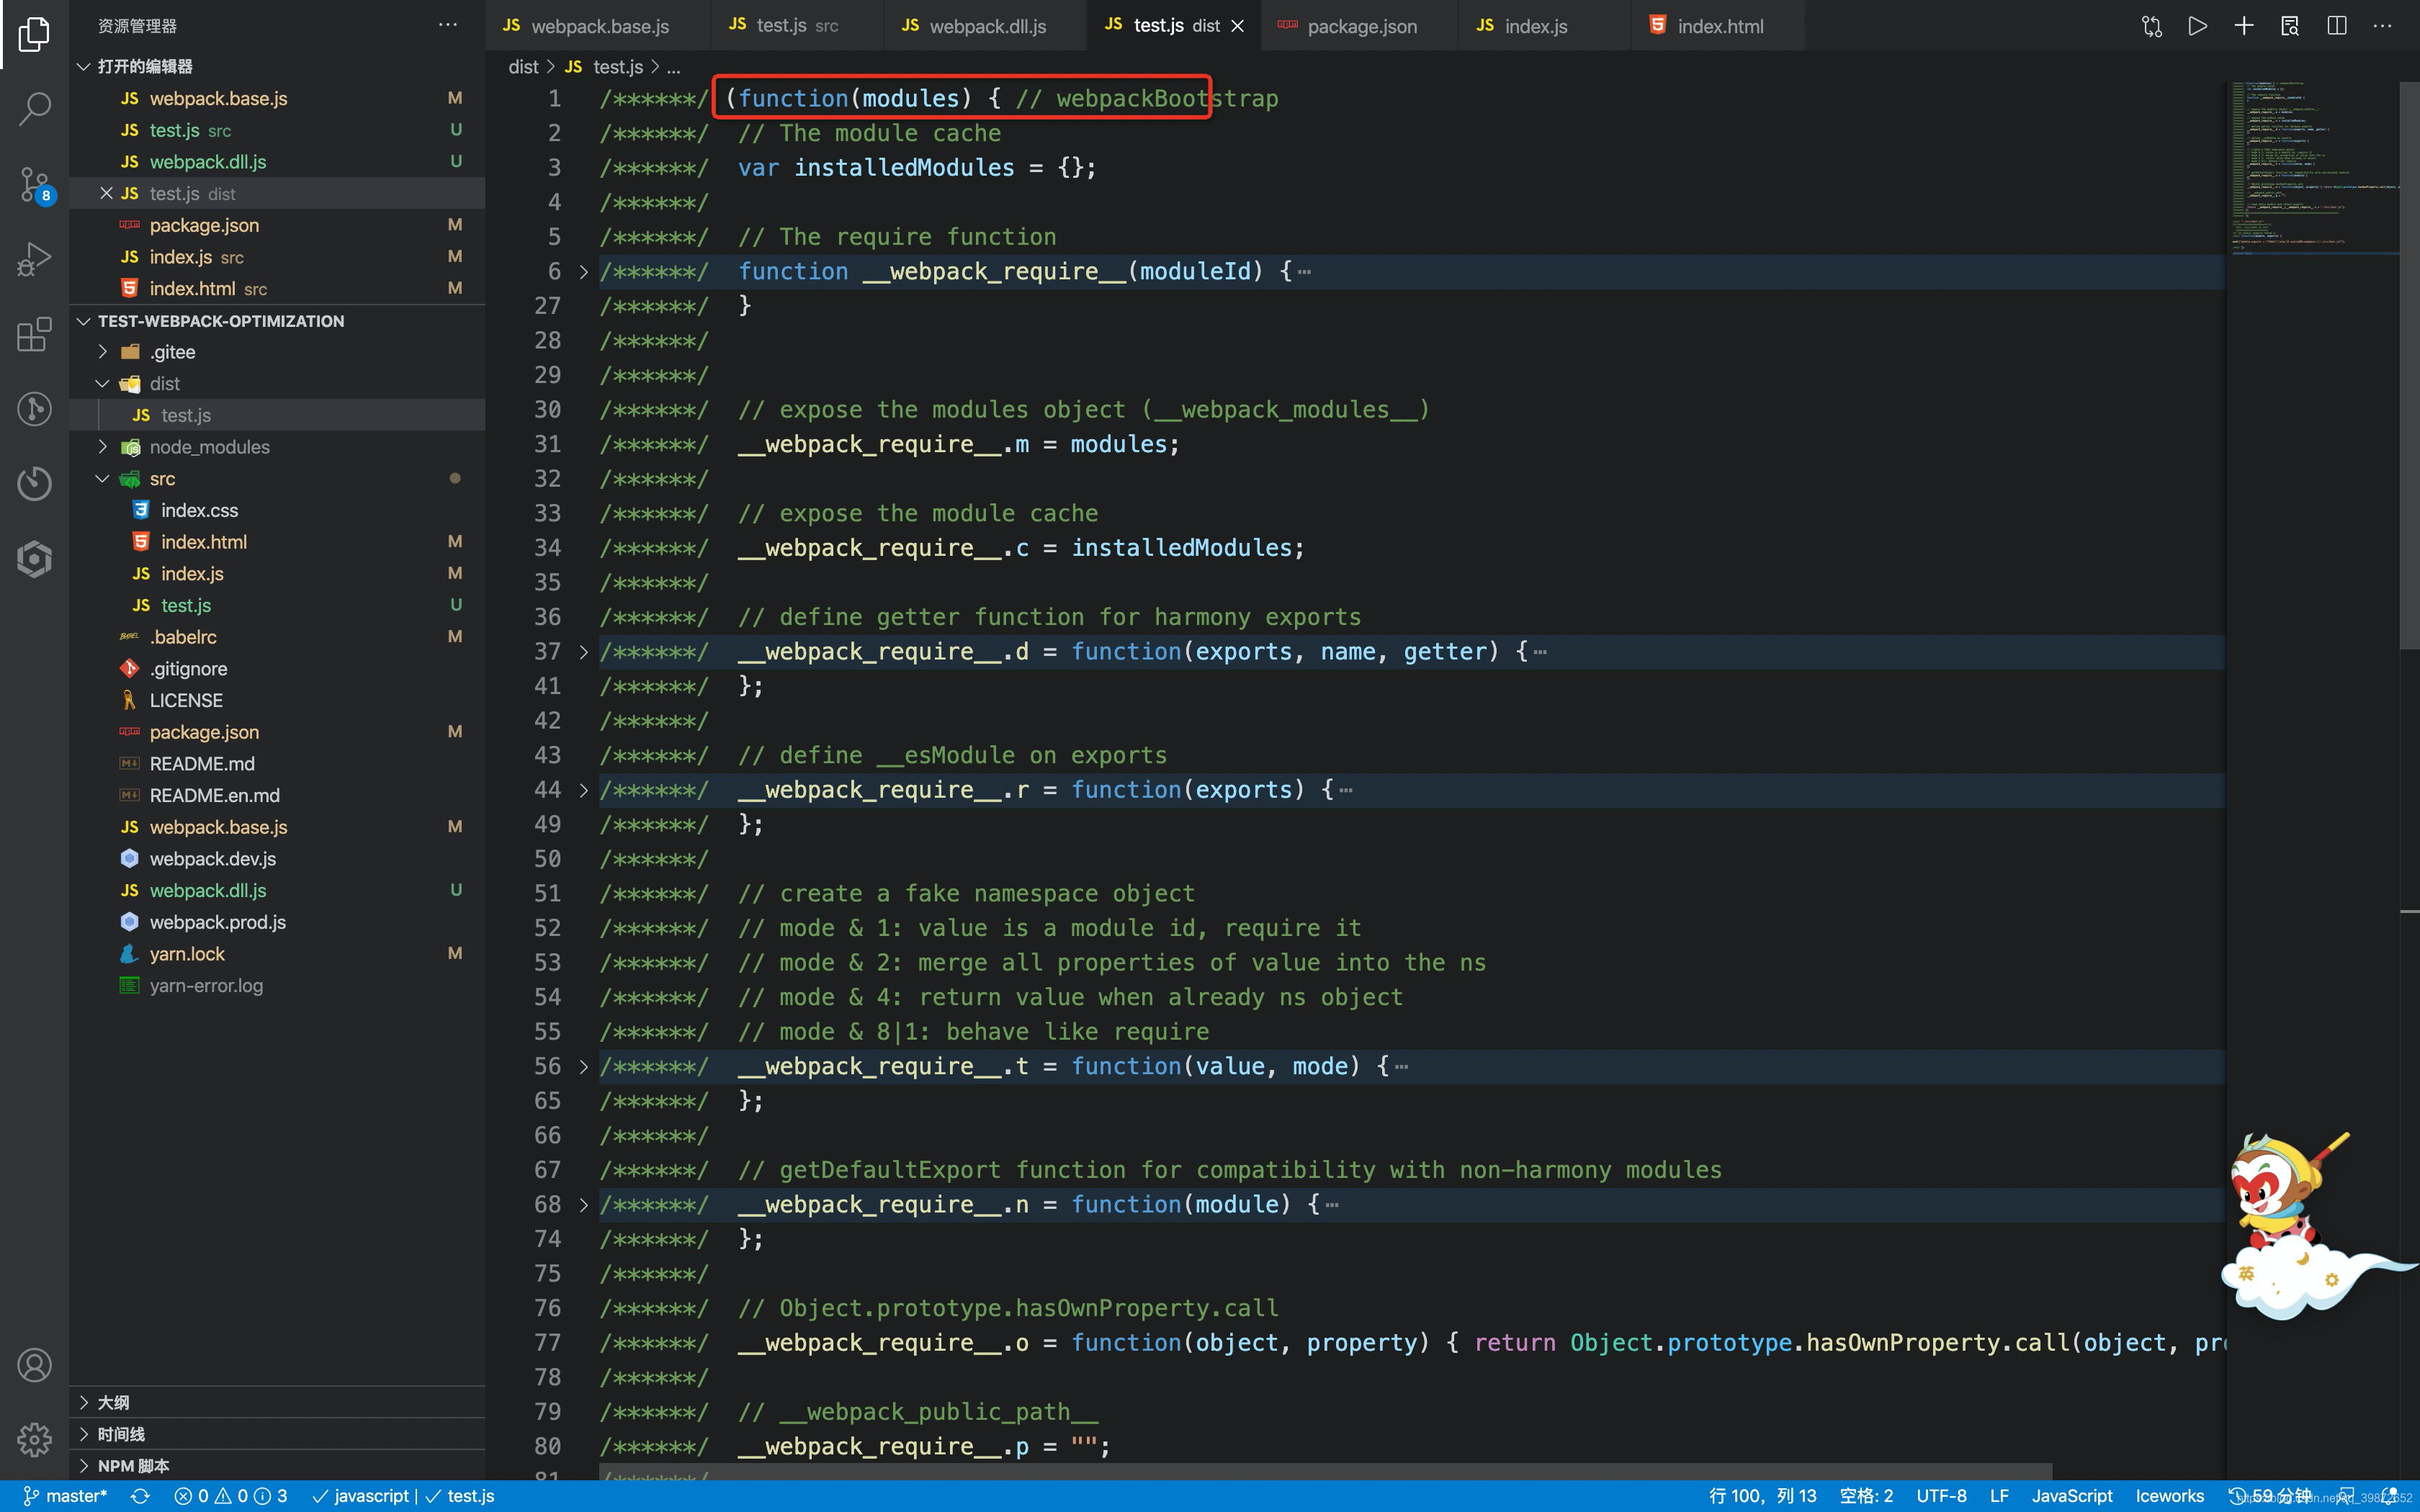Click dist breadcrumb segment
This screenshot has width=2420, height=1512.
(x=523, y=67)
